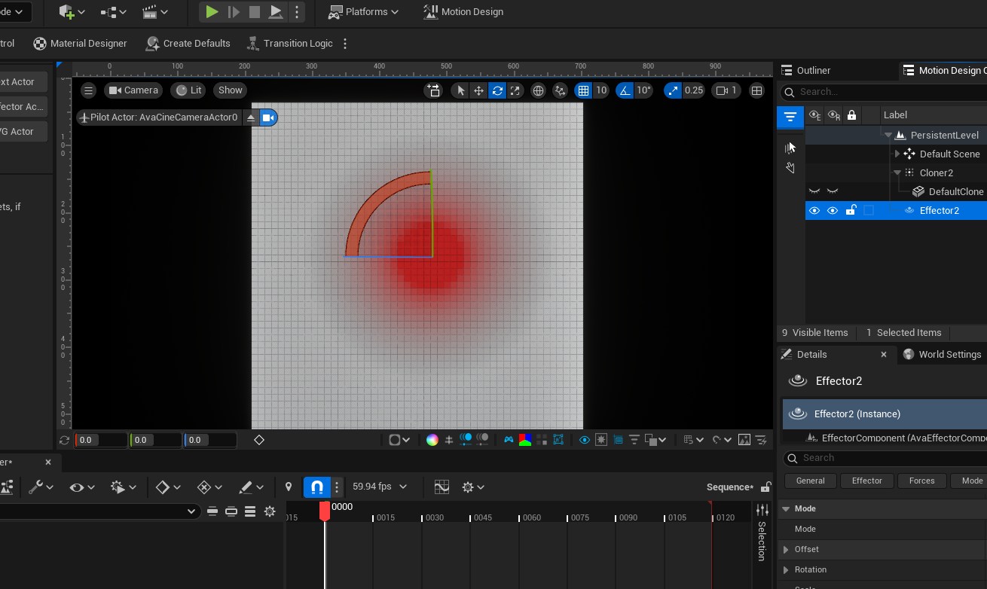Screen dimensions: 987x589
Task: Toggle scale snapping
Action: [x=672, y=90]
